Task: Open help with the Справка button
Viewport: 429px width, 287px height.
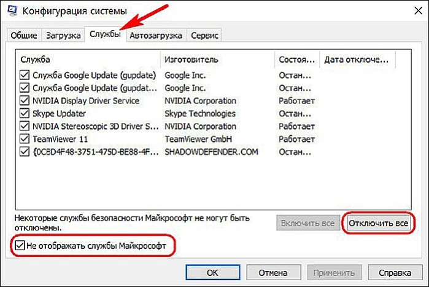Action: click(395, 273)
